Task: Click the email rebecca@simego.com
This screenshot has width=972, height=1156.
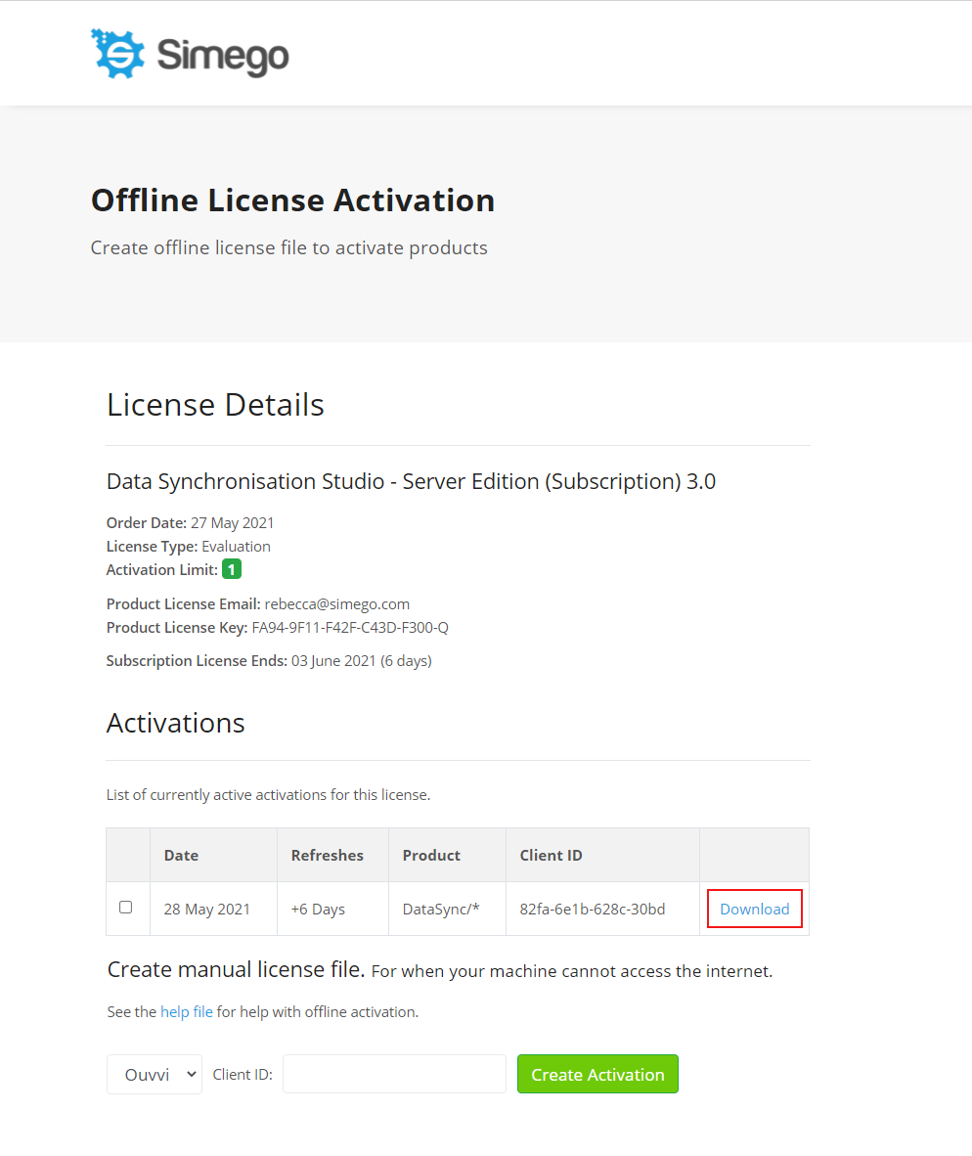Action: (x=336, y=603)
